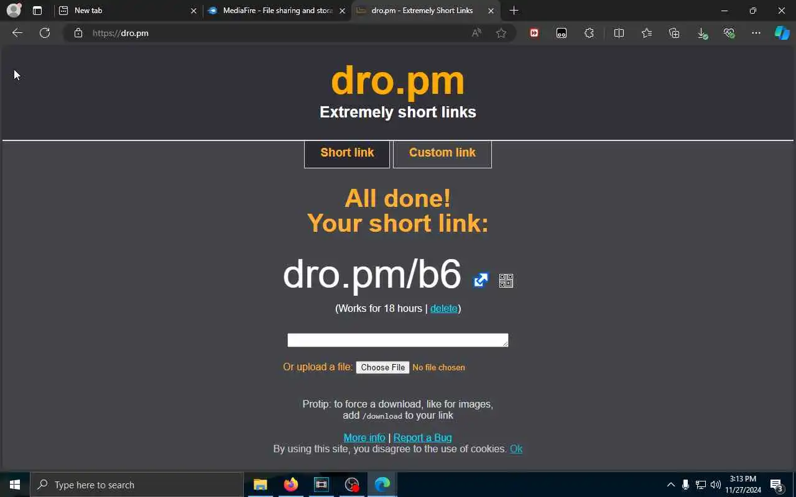Viewport: 796px width, 497px height.
Task: Click the dro.pm site title heading
Action: (x=398, y=80)
